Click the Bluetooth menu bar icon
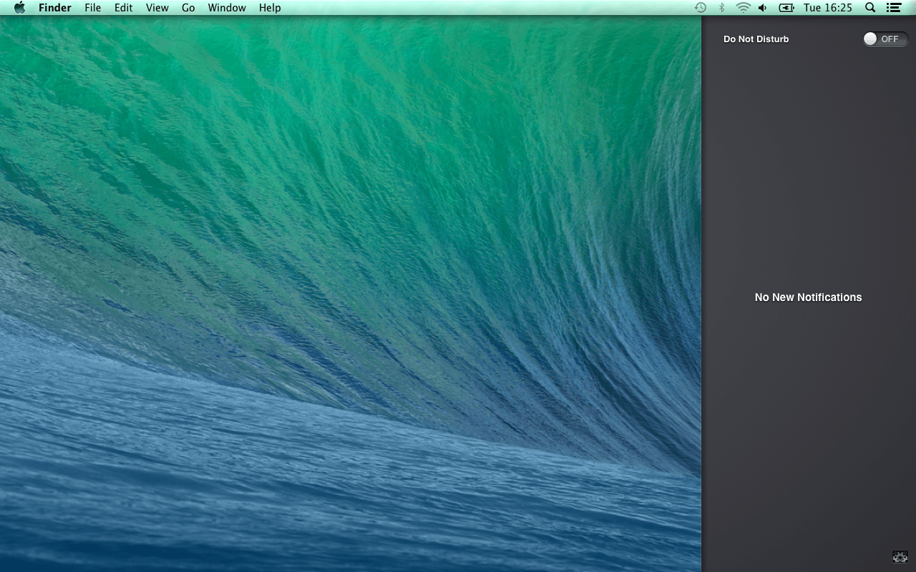Image resolution: width=916 pixels, height=572 pixels. pyautogui.click(x=721, y=8)
